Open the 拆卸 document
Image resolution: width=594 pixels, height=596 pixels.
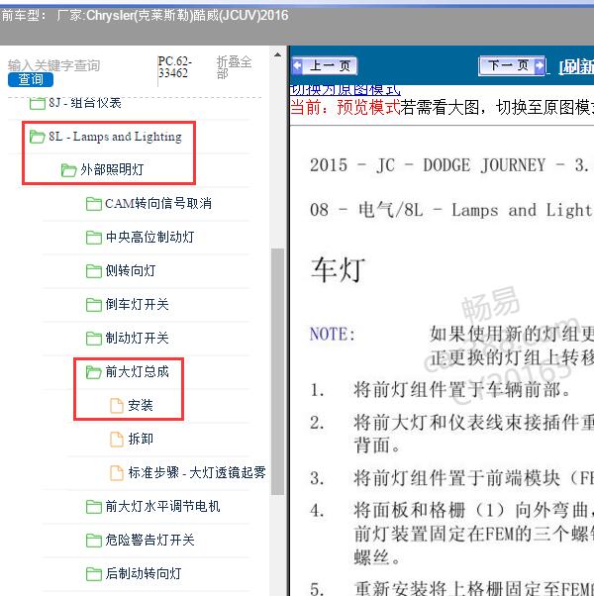(x=141, y=439)
